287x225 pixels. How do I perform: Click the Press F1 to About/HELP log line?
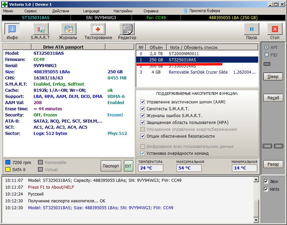(51, 187)
